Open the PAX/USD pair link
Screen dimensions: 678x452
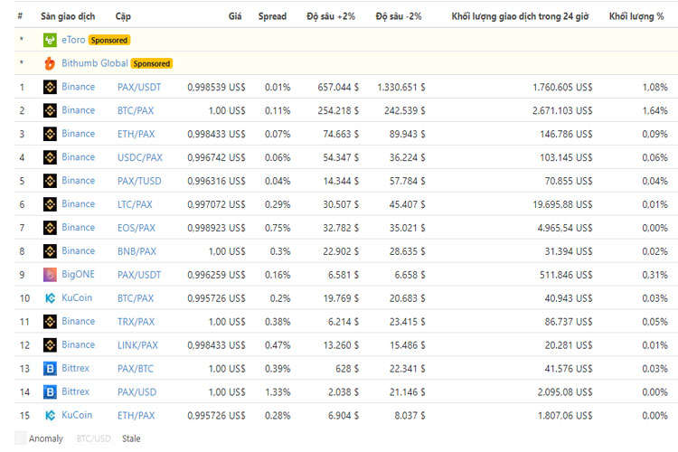pos(137,391)
